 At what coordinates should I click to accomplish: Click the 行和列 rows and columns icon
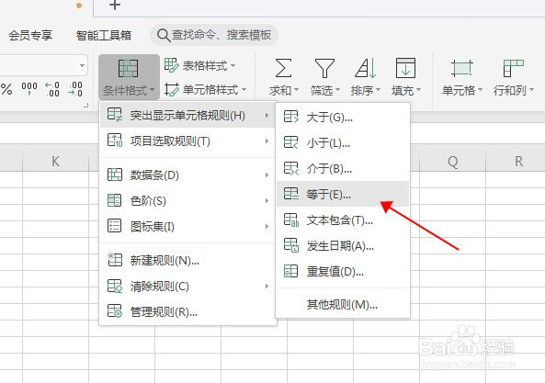pyautogui.click(x=513, y=68)
